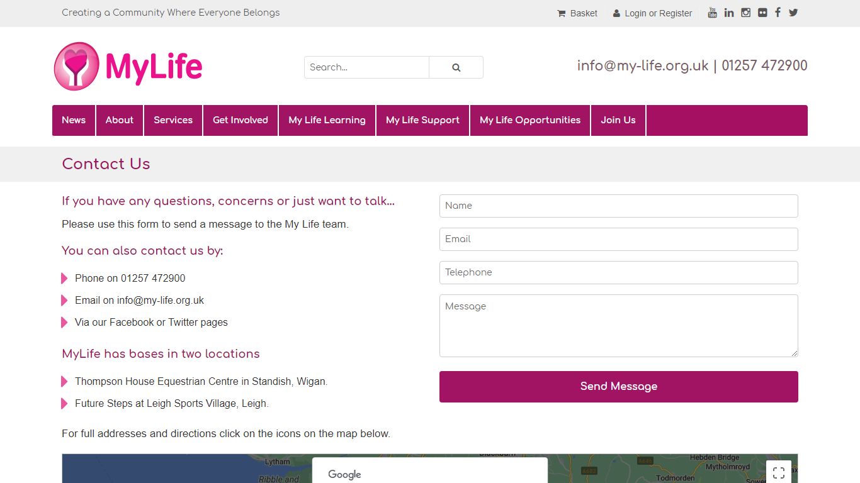Click the 'MyLife has bases in two locations' heading
The image size is (860, 483).
point(161,353)
